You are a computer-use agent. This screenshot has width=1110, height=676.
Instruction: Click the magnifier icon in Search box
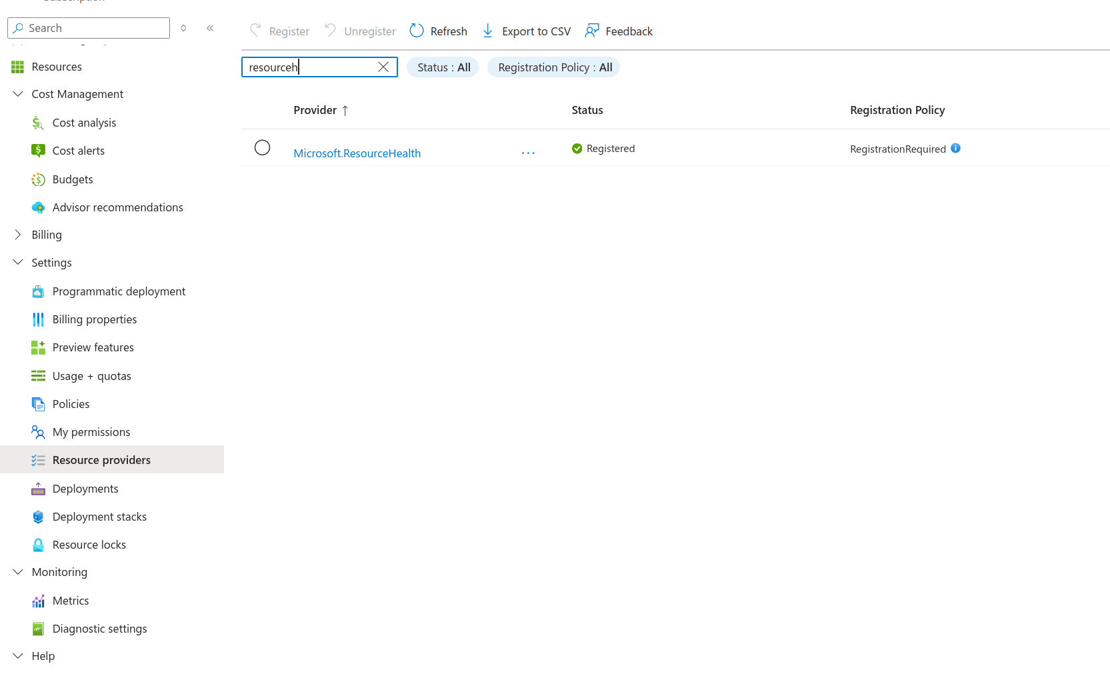point(18,28)
